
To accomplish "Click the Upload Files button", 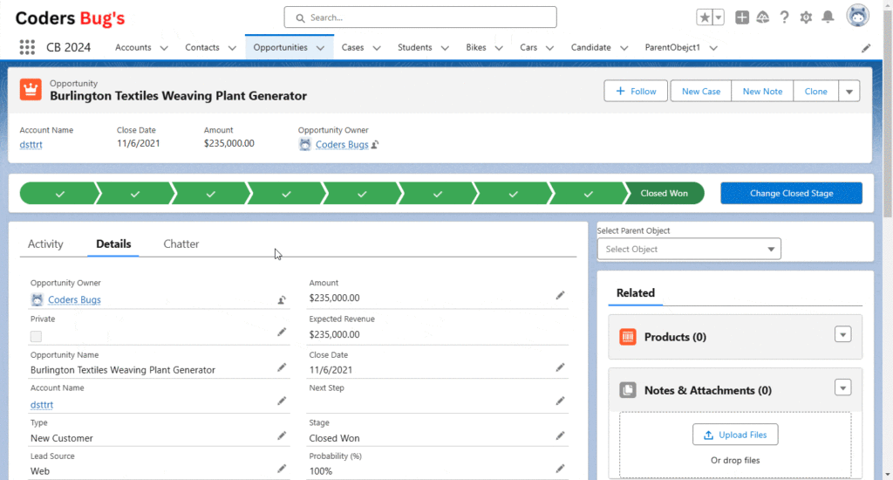I will click(x=735, y=435).
